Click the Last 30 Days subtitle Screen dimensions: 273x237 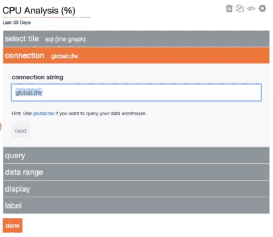(x=17, y=23)
